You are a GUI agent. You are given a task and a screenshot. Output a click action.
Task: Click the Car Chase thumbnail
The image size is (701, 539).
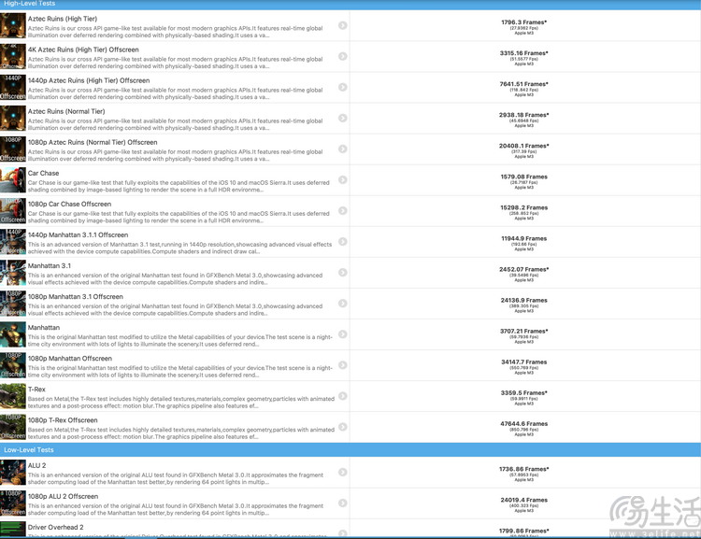pos(13,179)
